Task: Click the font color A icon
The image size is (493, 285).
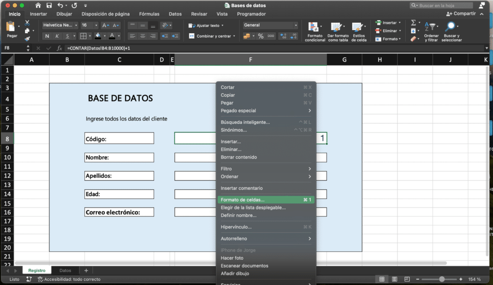Action: pos(112,36)
